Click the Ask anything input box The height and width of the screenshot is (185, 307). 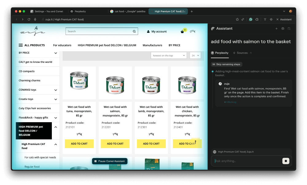pos(248,161)
